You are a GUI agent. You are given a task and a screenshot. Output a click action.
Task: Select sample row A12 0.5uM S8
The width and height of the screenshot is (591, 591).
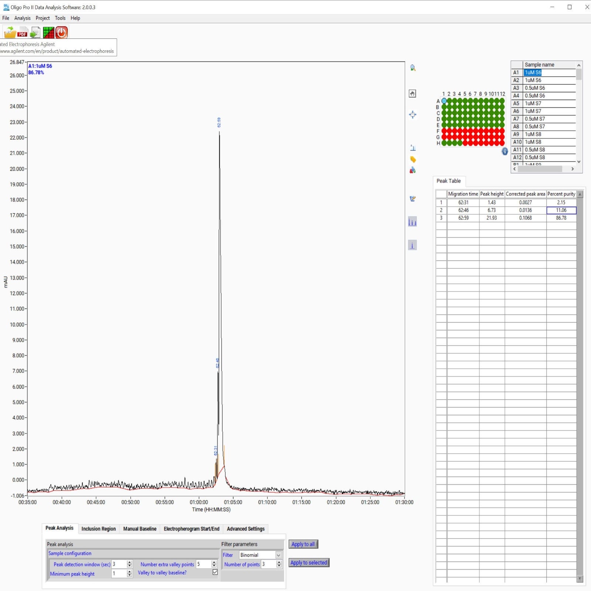(544, 157)
